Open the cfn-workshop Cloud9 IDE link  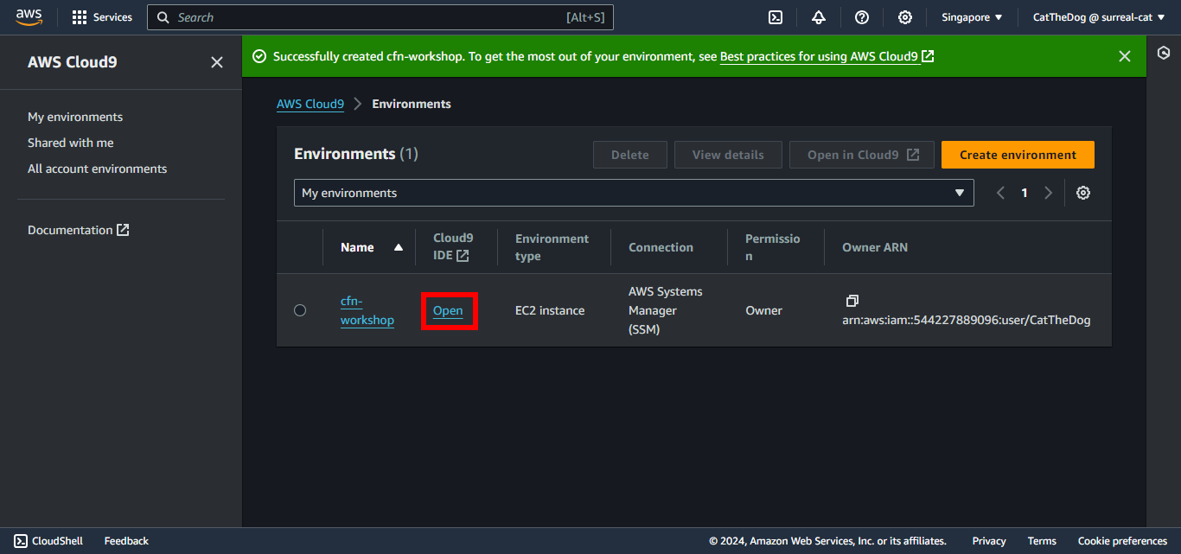click(448, 311)
